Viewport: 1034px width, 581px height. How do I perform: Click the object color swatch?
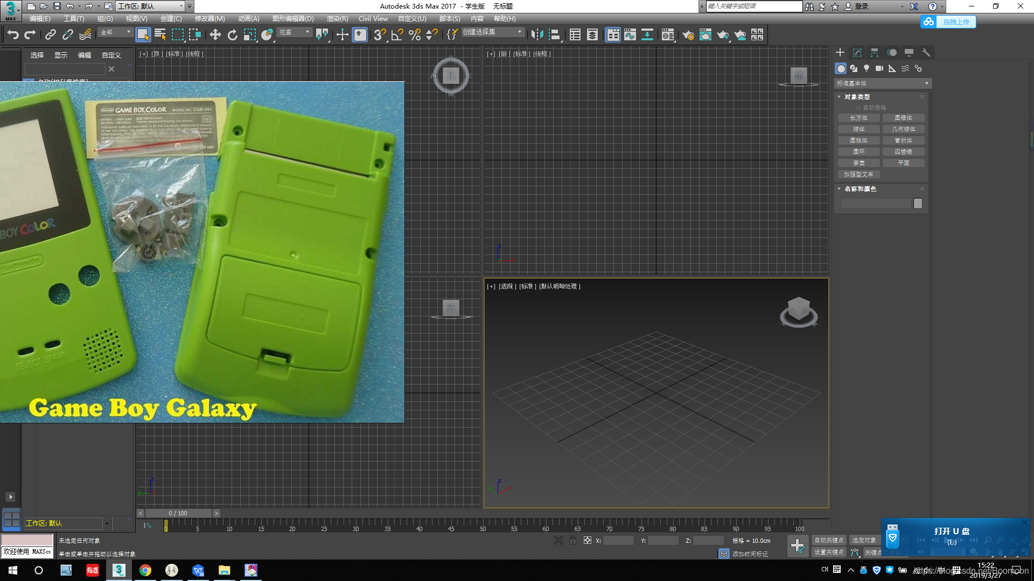[x=918, y=203]
